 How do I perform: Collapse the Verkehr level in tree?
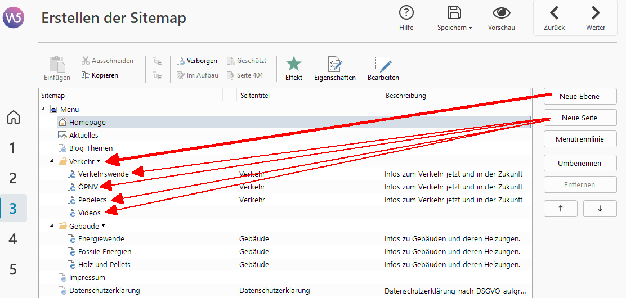coord(52,161)
